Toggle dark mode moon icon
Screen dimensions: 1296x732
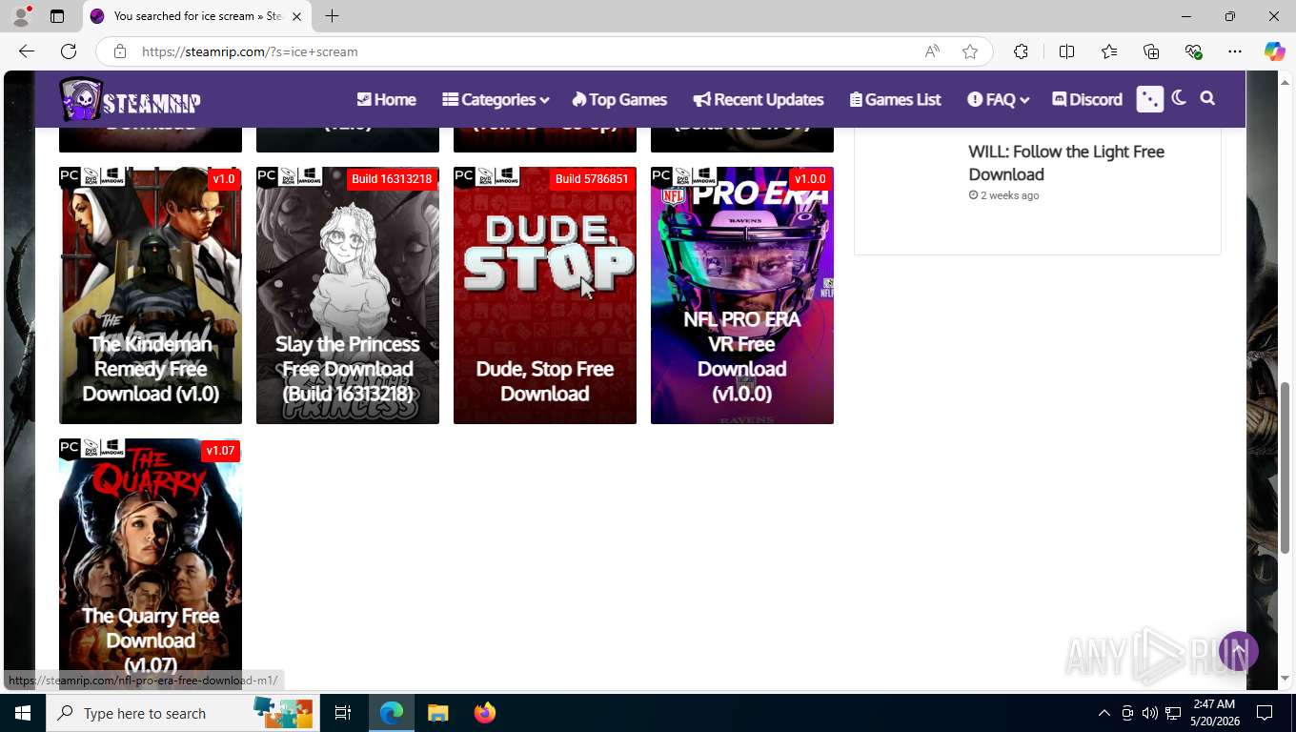tap(1179, 98)
